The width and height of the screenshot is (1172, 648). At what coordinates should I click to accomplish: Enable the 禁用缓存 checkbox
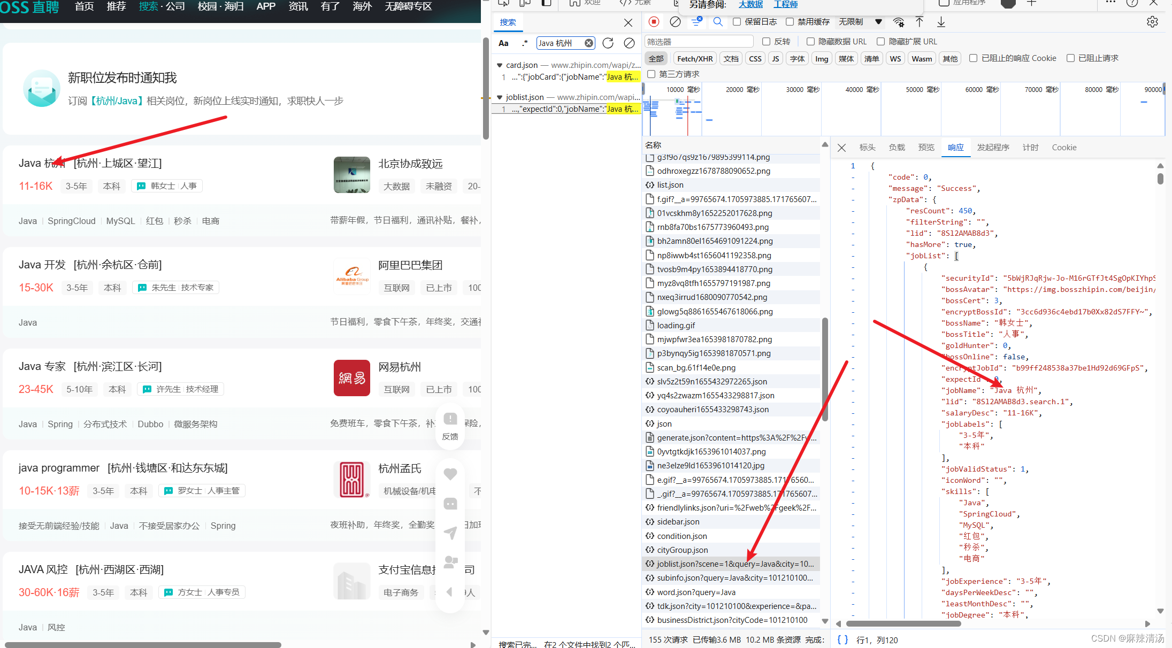coord(790,22)
